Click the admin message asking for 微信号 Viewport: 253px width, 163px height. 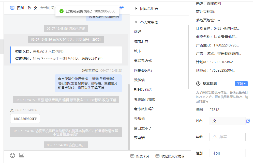pyautogui.click(x=88, y=83)
